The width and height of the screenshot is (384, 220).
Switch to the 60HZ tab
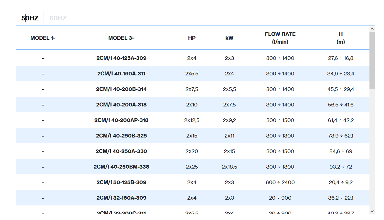[x=58, y=18]
